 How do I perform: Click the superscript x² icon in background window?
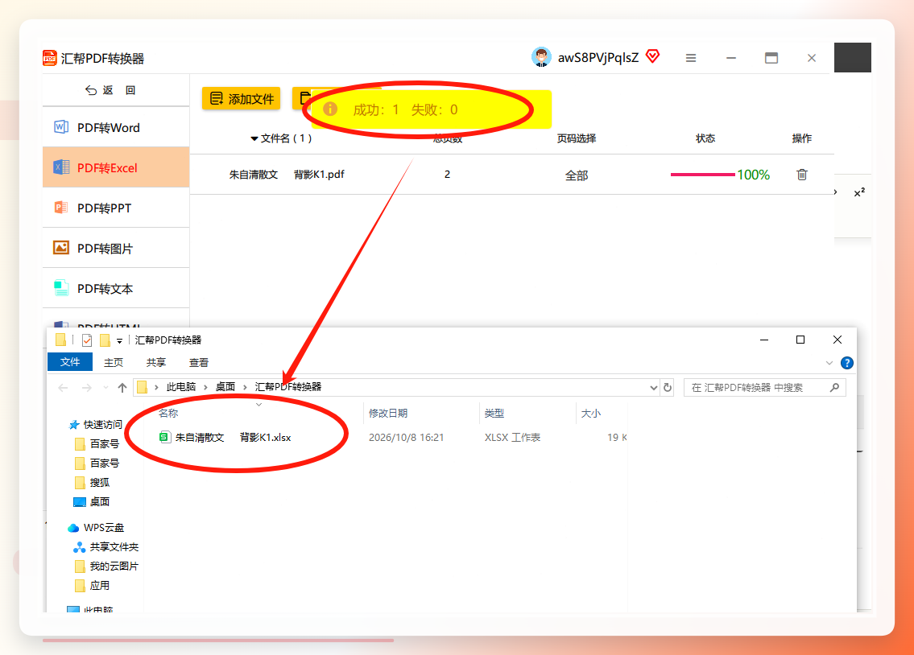click(x=859, y=192)
